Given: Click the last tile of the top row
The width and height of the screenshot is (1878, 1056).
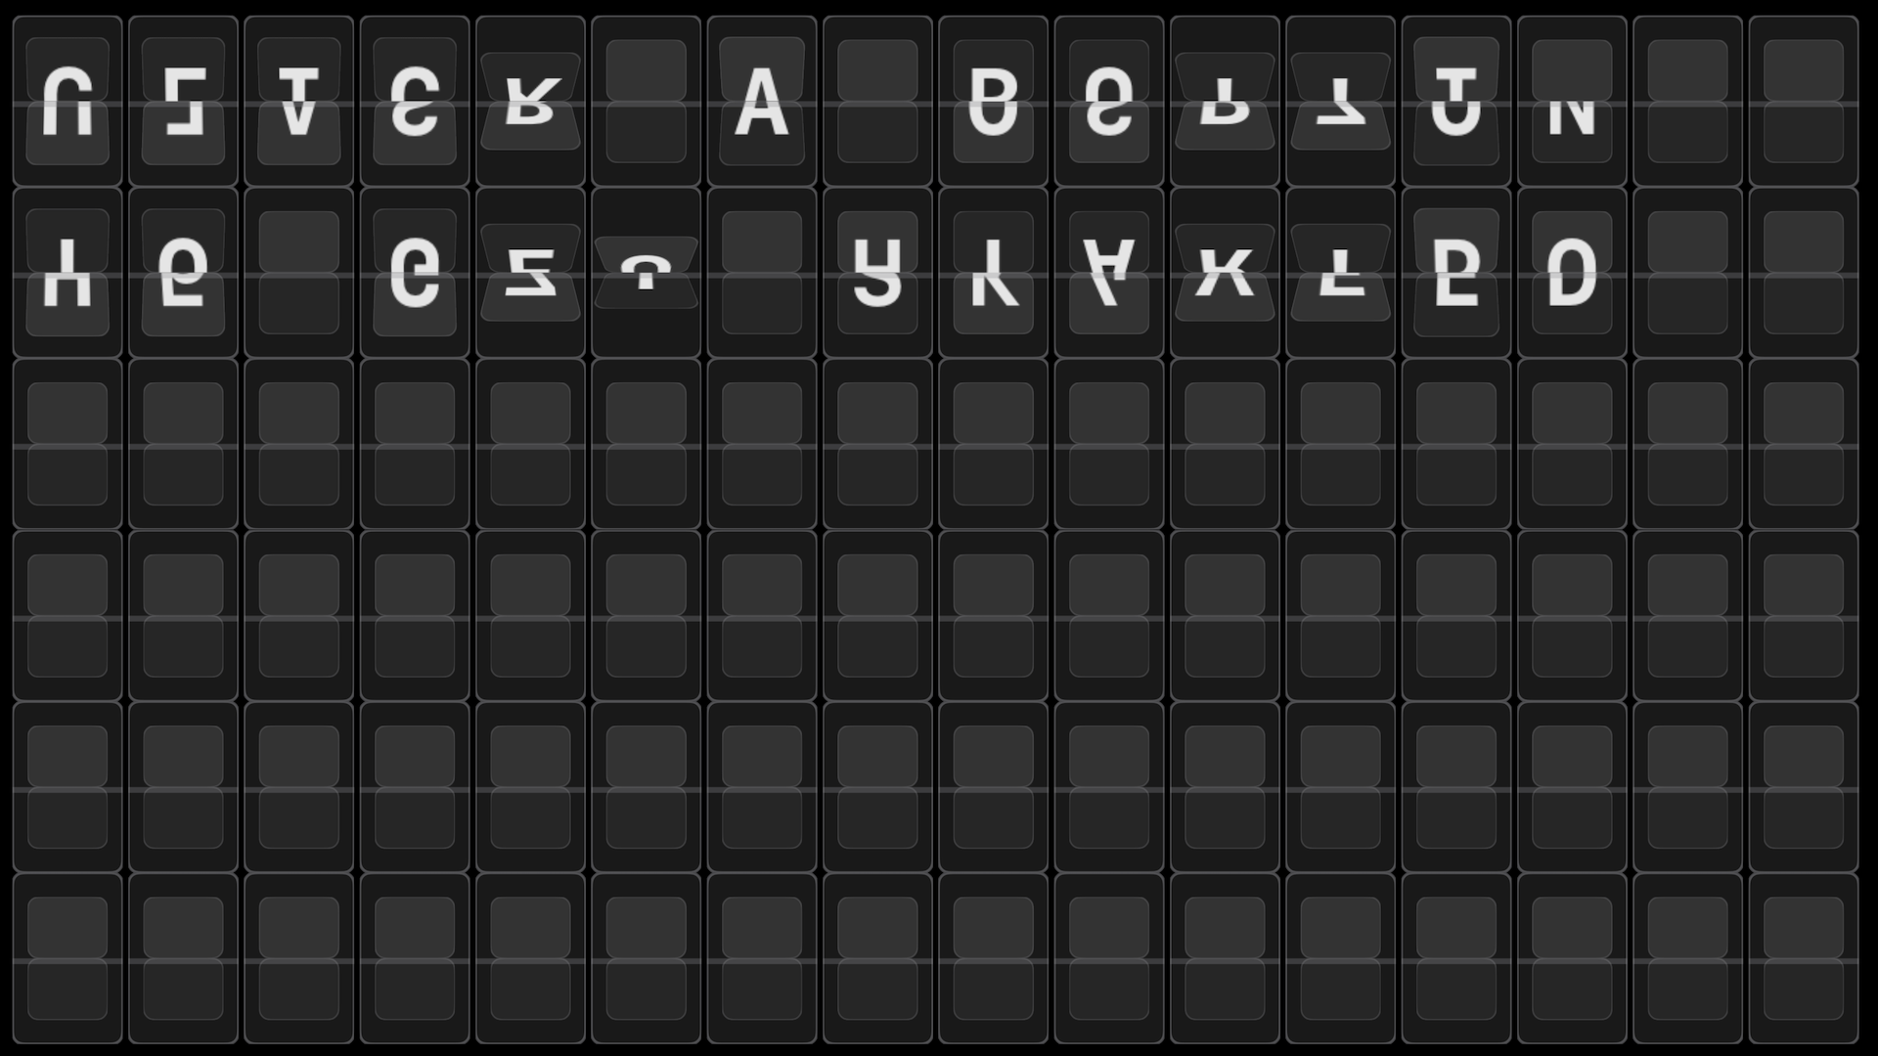Looking at the screenshot, I should point(1804,101).
